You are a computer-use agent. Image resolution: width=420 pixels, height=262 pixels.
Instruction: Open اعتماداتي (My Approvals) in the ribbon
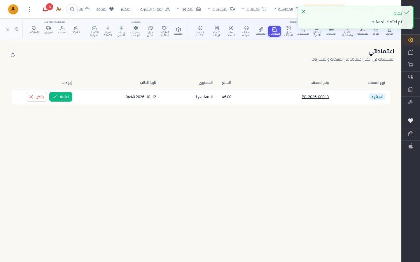pos(274,31)
